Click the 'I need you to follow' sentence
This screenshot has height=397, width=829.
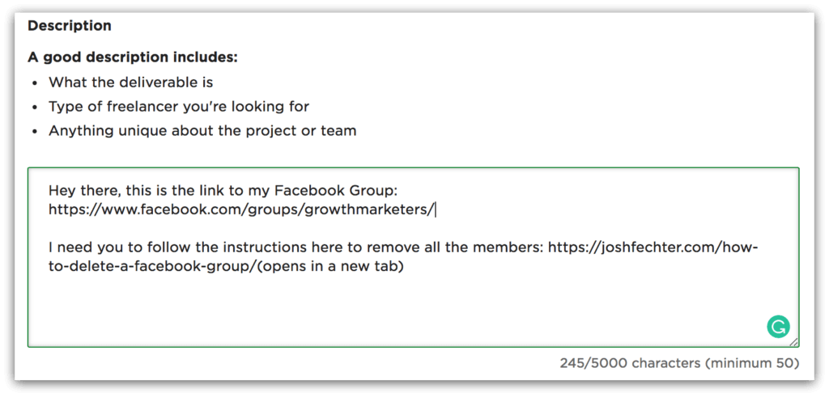click(404, 247)
